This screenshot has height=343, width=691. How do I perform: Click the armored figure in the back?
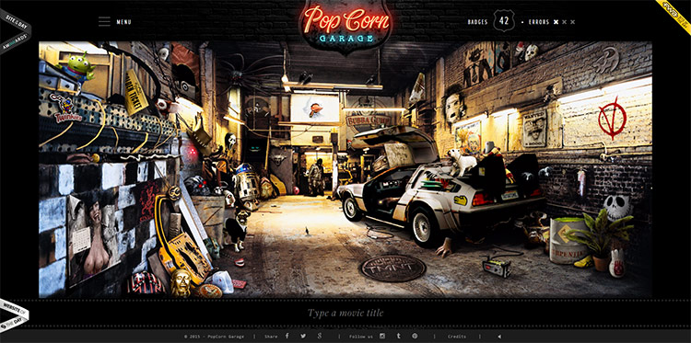tap(316, 177)
